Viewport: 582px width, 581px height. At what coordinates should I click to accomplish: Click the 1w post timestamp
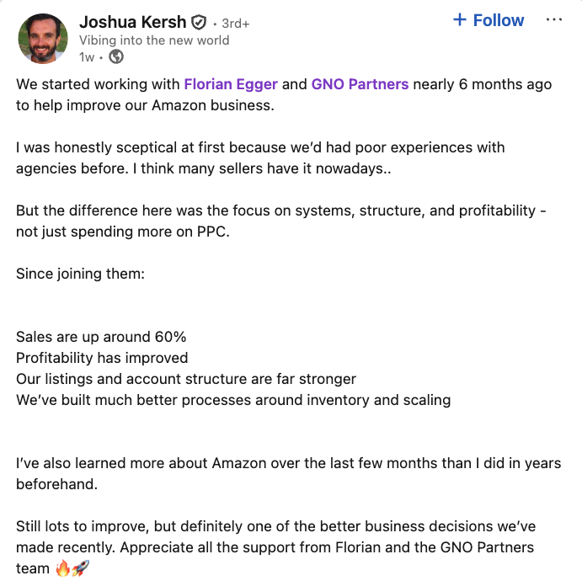[87, 57]
